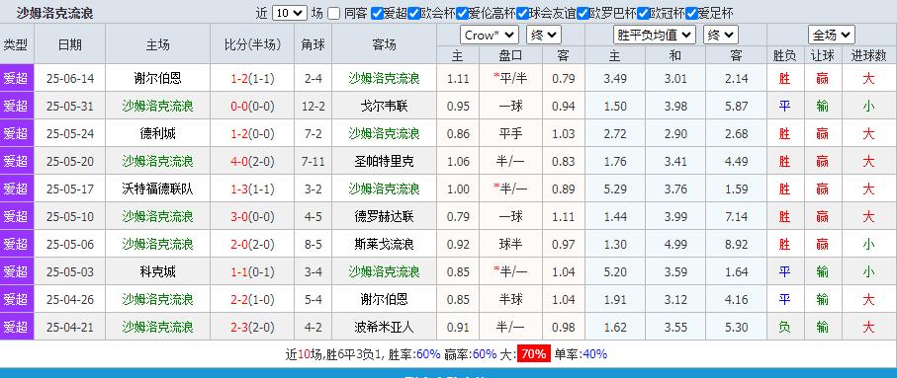Uncheck the 爱超 league checkbox

[x=377, y=13]
